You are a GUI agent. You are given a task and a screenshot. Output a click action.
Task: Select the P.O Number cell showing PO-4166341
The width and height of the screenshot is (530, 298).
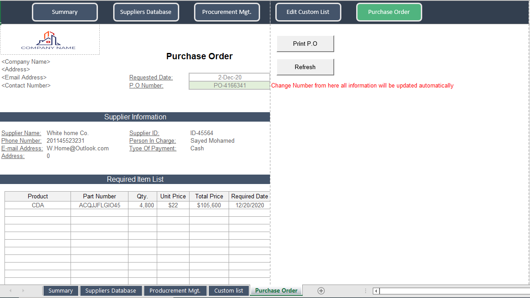pos(229,85)
